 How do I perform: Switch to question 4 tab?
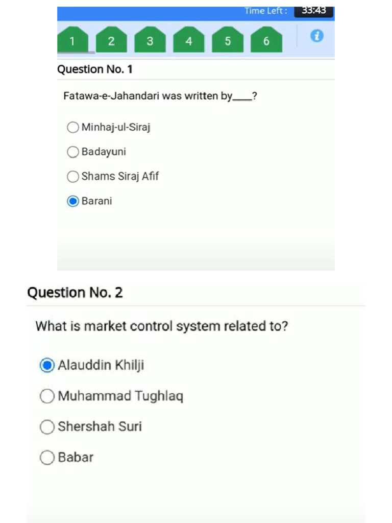tap(189, 41)
